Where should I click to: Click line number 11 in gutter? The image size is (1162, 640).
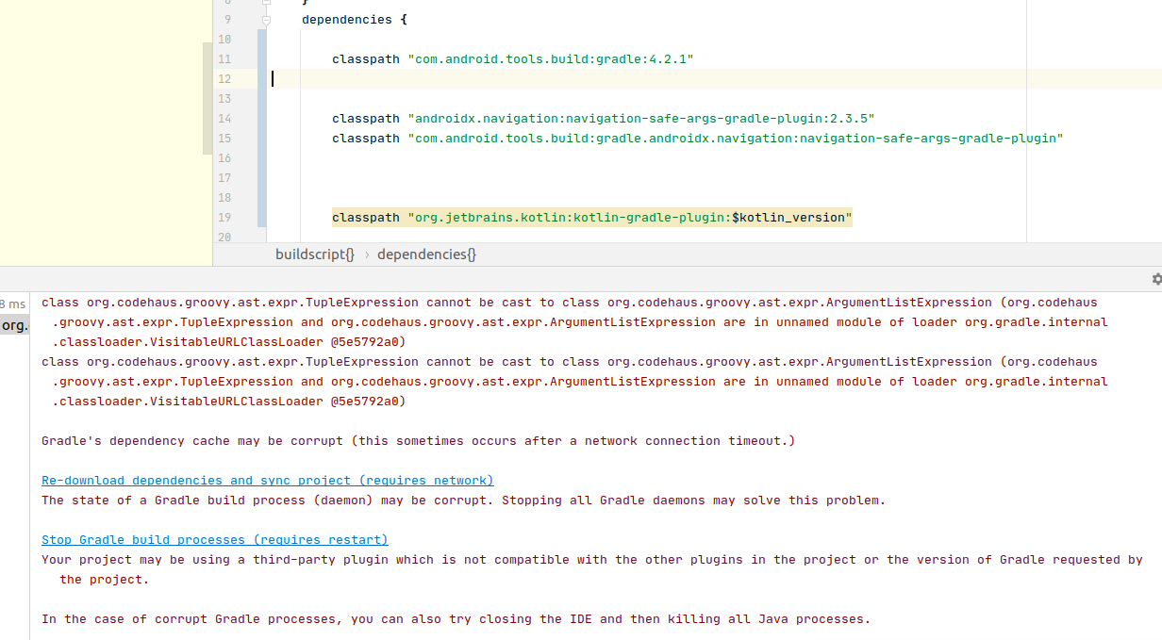224,59
